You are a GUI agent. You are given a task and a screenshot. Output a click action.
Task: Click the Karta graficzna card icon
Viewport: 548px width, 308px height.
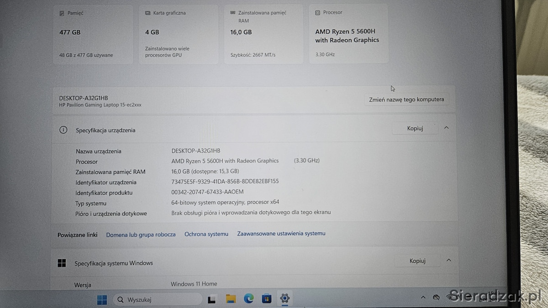(x=148, y=13)
